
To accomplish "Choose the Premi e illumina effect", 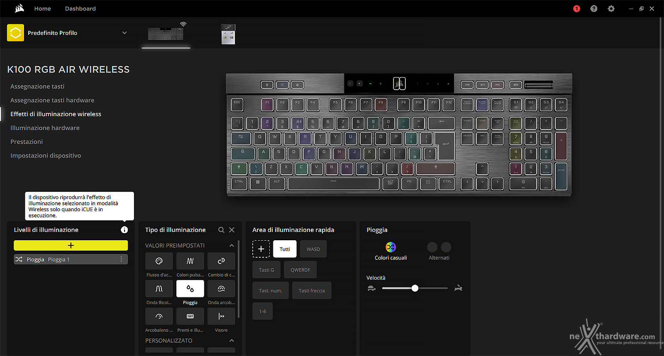I will [190, 316].
